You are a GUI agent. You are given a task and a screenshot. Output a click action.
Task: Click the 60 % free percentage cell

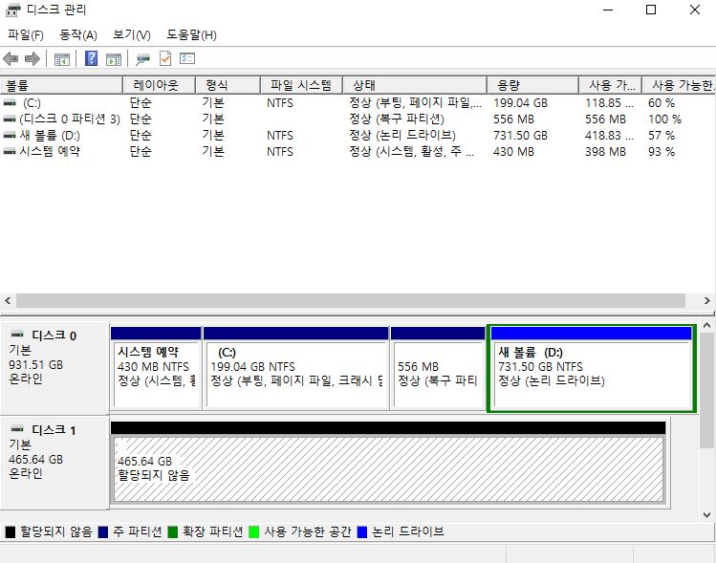tap(662, 102)
